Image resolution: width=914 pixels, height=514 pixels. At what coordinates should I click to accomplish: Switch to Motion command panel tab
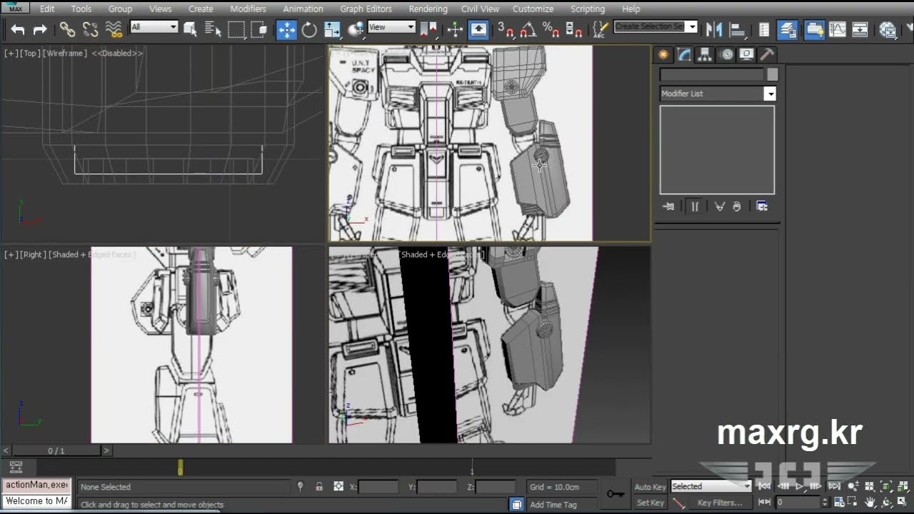pos(726,54)
